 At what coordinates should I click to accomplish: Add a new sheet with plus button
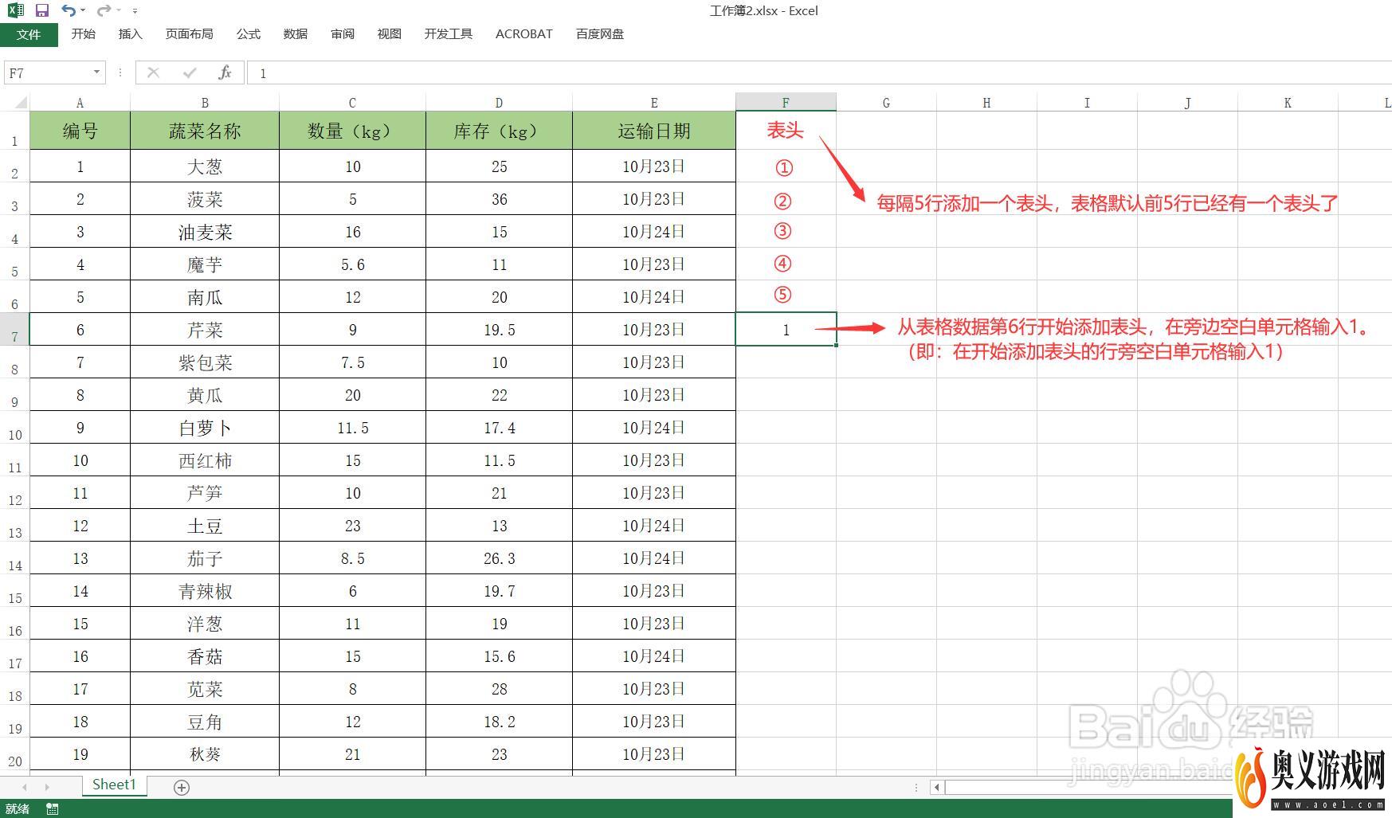pyautogui.click(x=182, y=787)
